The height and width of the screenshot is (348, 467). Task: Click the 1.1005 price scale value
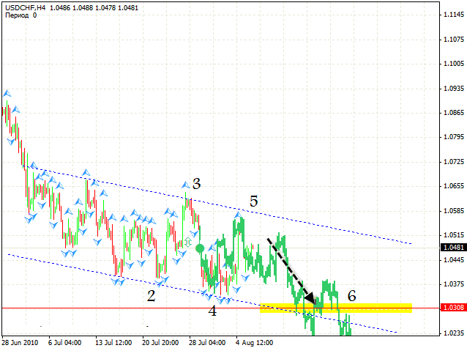[x=454, y=64]
